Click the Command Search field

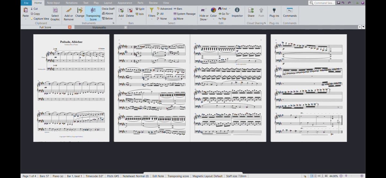click(x=322, y=3)
